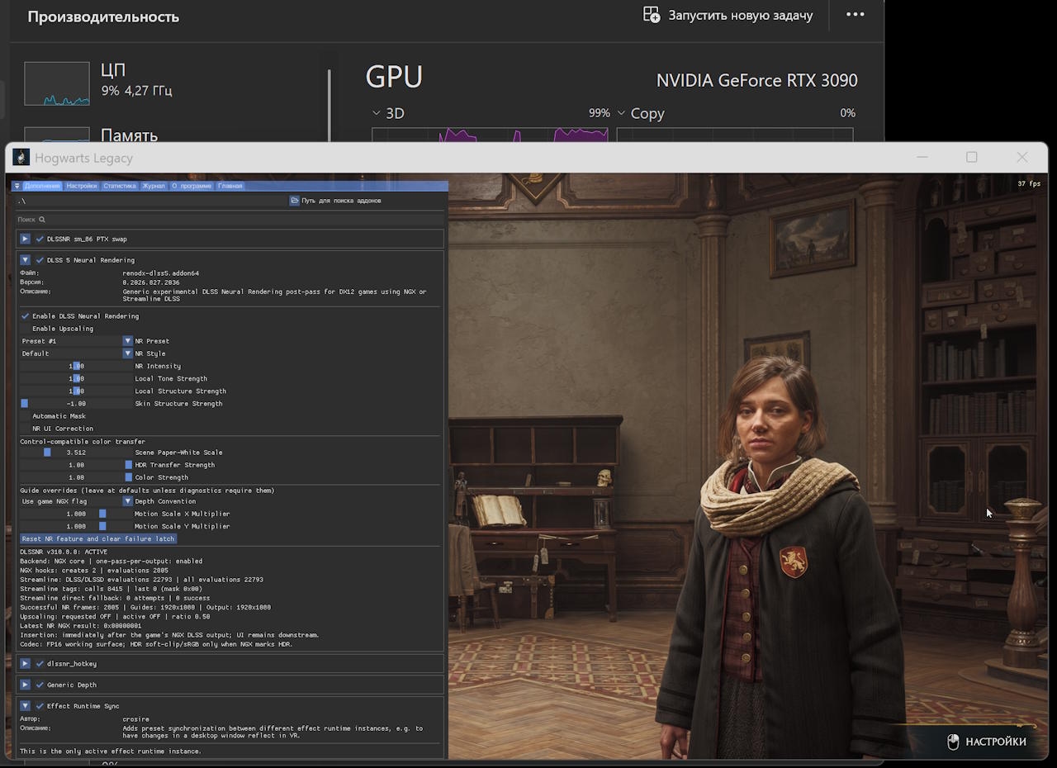Select the ЦП usage graph thumbnail in Task Manager
Image resolution: width=1057 pixels, height=768 pixels.
click(57, 83)
